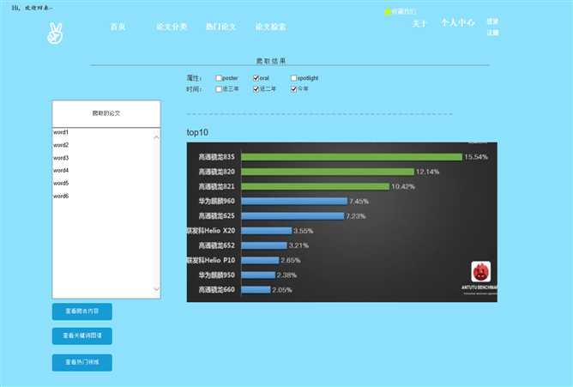Go to 个人中心 in the navigation bar
Viewport: 573px width, 387px height.
pos(457,22)
